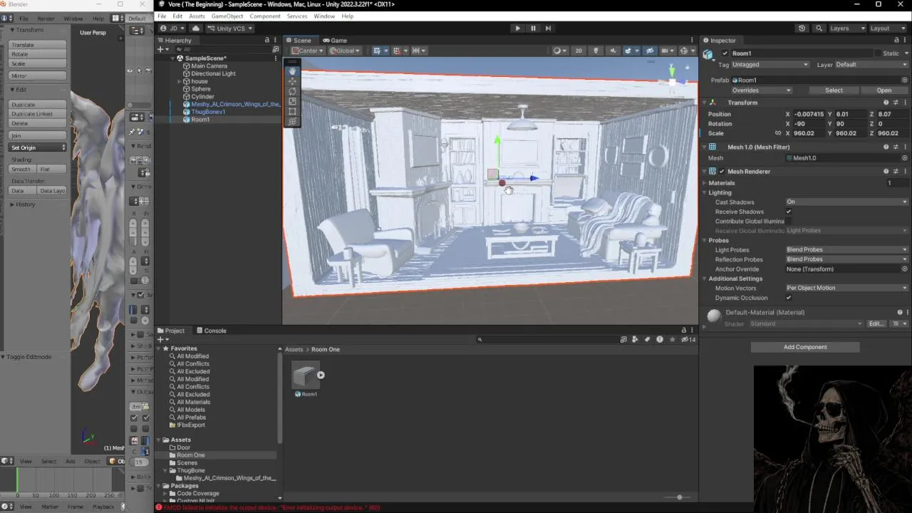
Task: Open the Layer Default dropdown
Action: pyautogui.click(x=871, y=65)
